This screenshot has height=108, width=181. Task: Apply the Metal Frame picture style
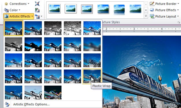[x=87, y=9]
